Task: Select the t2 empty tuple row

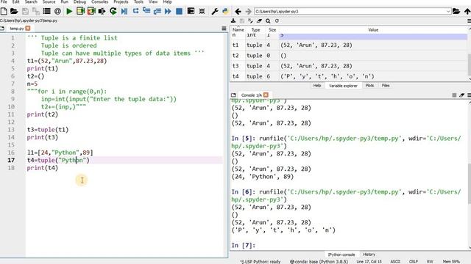Action: pos(349,56)
